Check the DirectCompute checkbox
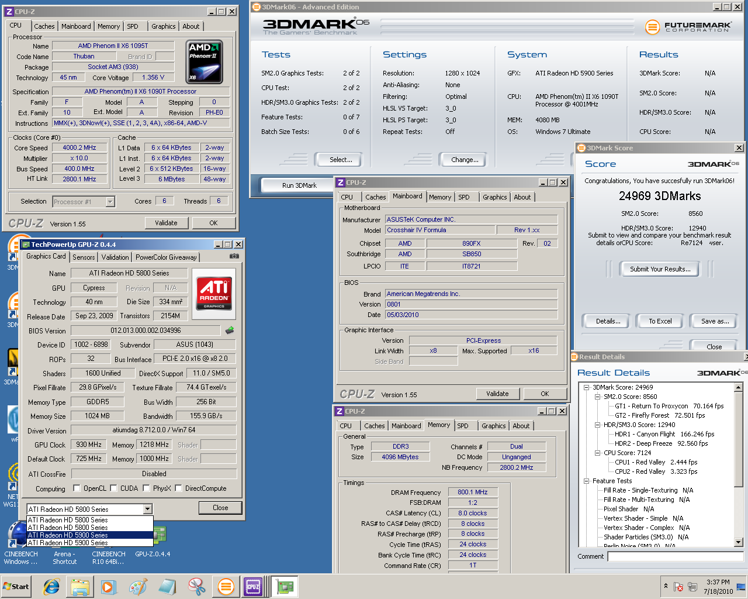This screenshot has height=599, width=748. [178, 488]
